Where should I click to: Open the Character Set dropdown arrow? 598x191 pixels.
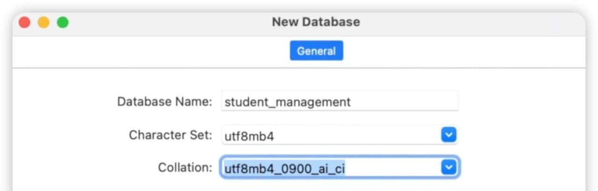pyautogui.click(x=448, y=135)
